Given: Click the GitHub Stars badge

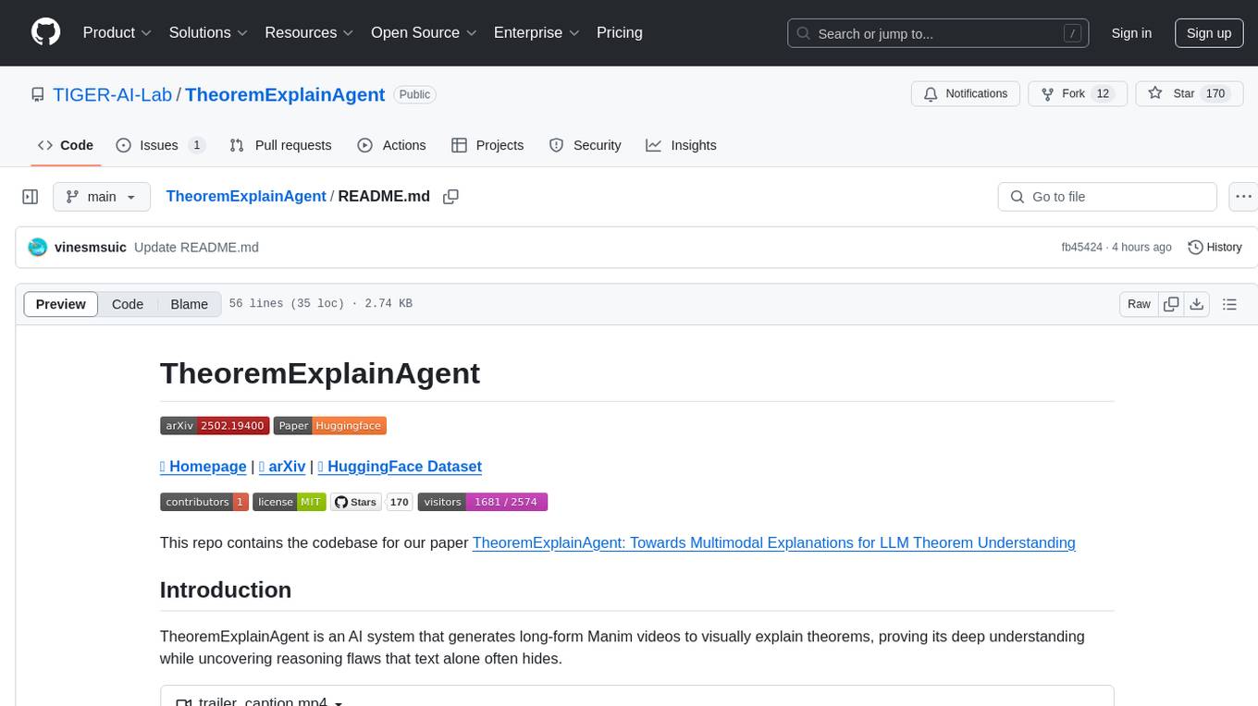Looking at the screenshot, I should (370, 502).
